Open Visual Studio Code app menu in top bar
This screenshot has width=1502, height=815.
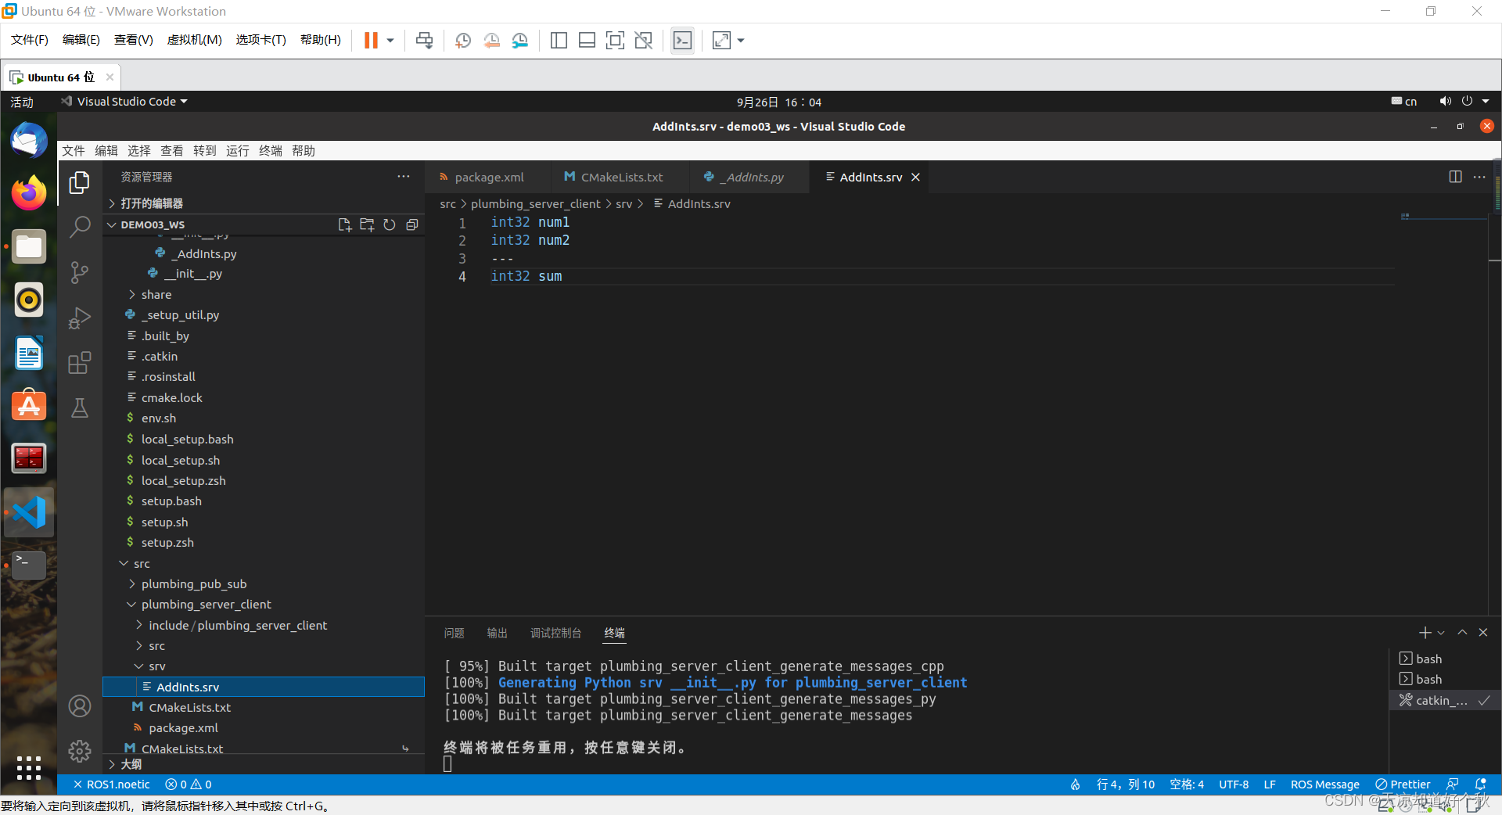point(124,102)
